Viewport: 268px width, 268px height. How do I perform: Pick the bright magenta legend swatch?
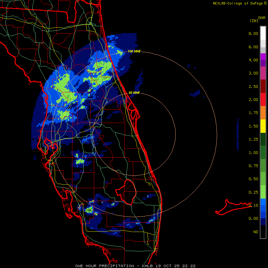[263, 57]
